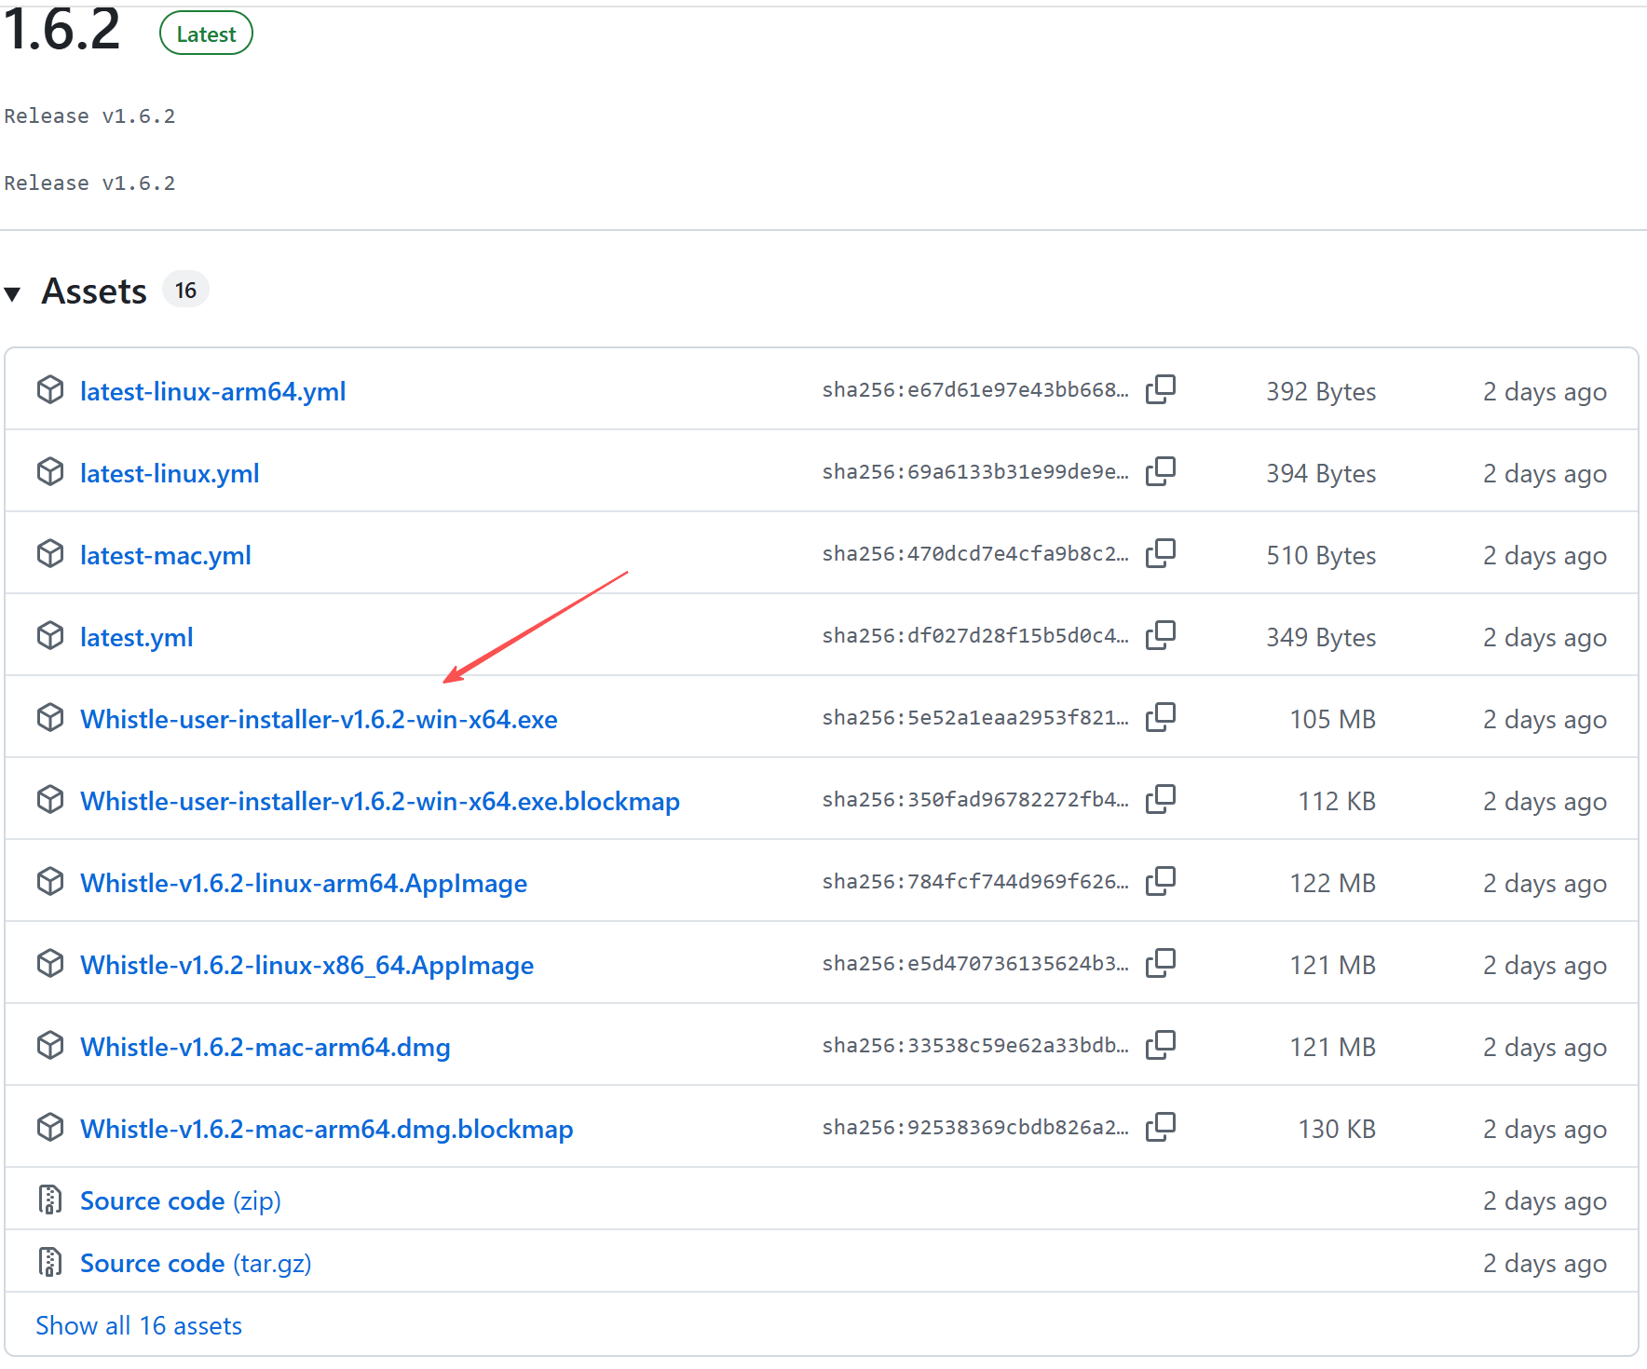Download Source code zip archive
Screen dimensions: 1647x1369
coord(180,1200)
